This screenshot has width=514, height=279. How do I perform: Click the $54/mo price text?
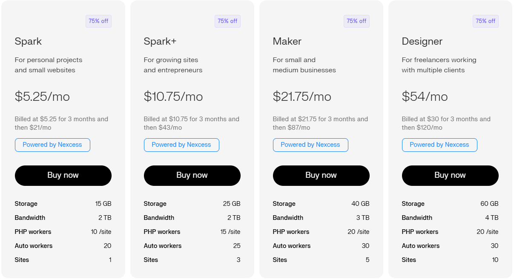click(x=425, y=97)
